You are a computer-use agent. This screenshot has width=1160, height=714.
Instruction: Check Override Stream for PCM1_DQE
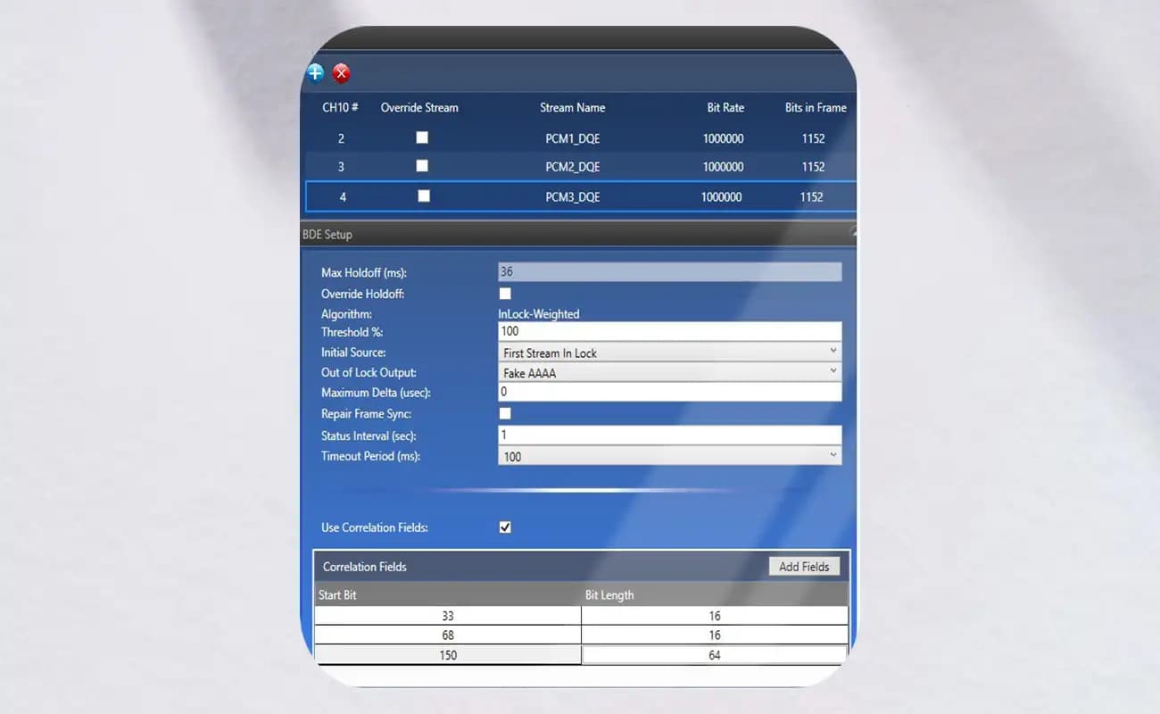(x=422, y=137)
